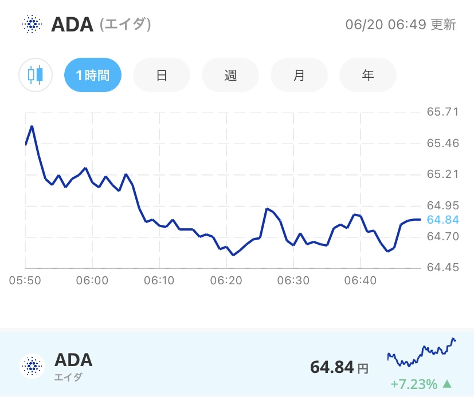Open the 1時間 interval selector

click(x=92, y=74)
